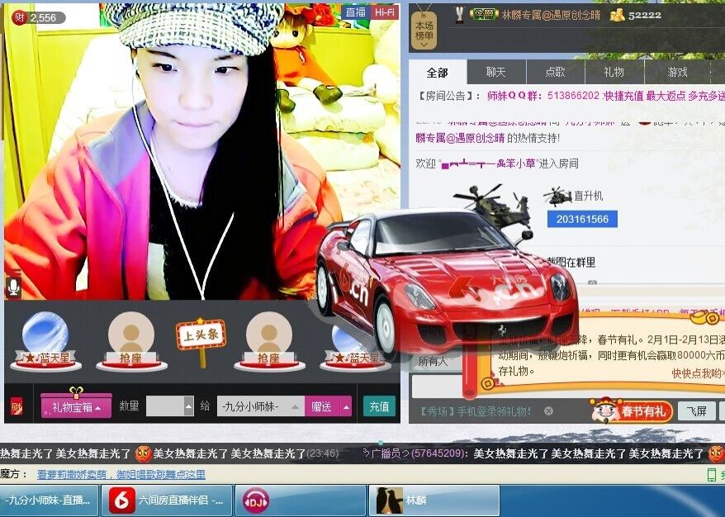Image resolution: width=725 pixels, height=517 pixels.
Task: Grab the 抢座 seat next to 上头条
Action: tap(131, 342)
